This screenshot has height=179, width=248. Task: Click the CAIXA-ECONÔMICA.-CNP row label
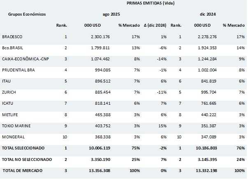click(25, 59)
